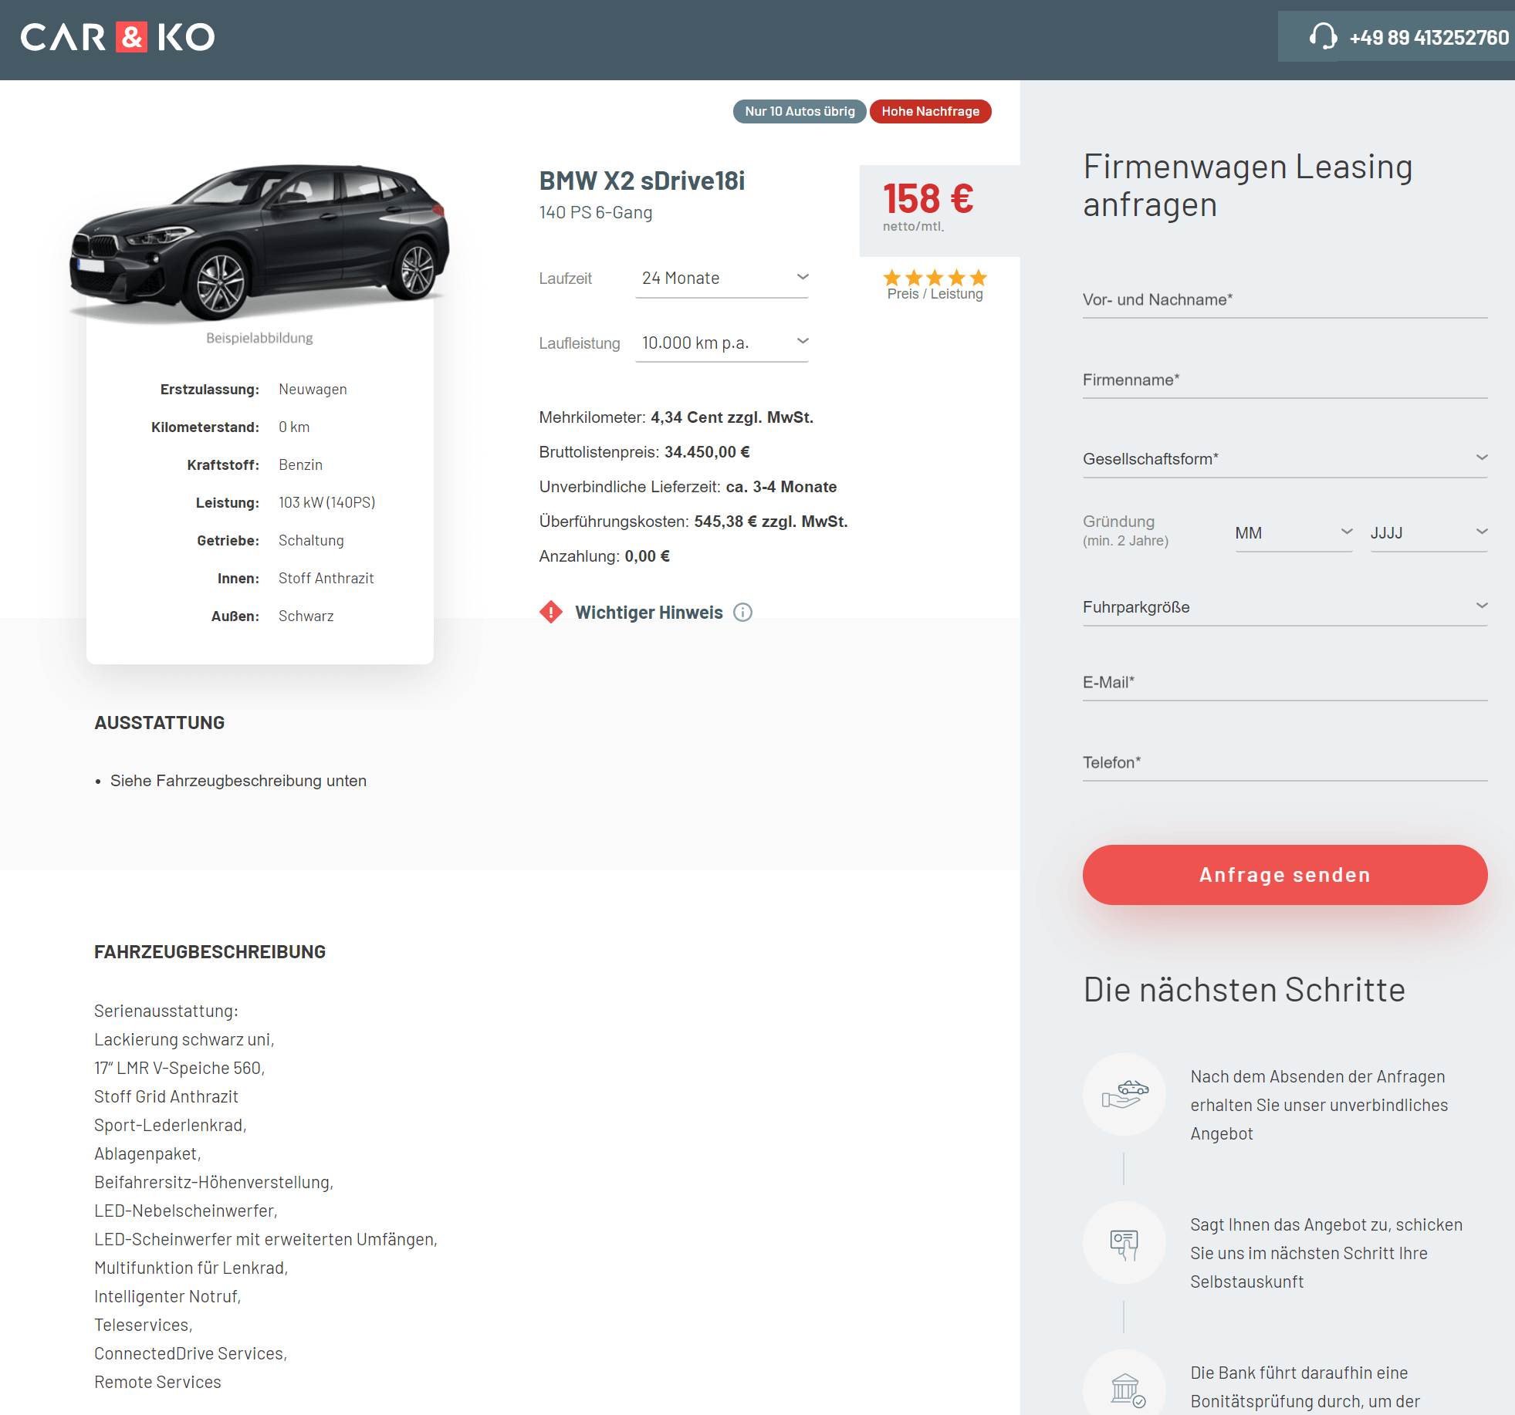
Task: Click the 140 PS 6-Gang subtitle
Action: (596, 212)
